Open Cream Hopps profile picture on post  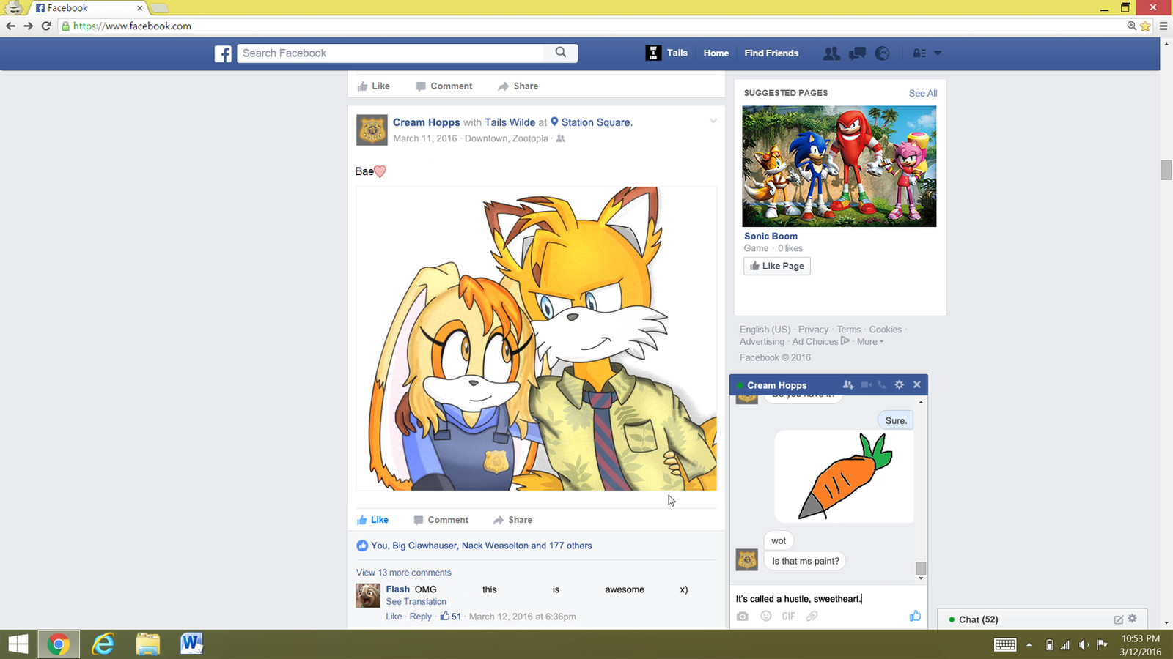tap(372, 130)
